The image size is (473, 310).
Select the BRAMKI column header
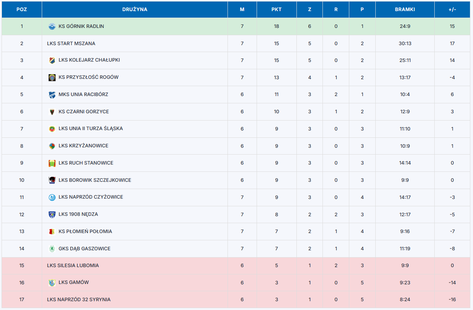point(405,10)
